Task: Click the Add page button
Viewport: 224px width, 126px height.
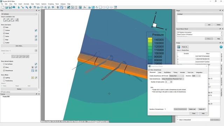Action: pos(209,25)
